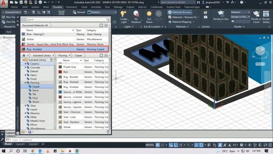Select Blue - Glazing(1) material row
The height and width of the screenshot is (154, 273).
(64, 34)
